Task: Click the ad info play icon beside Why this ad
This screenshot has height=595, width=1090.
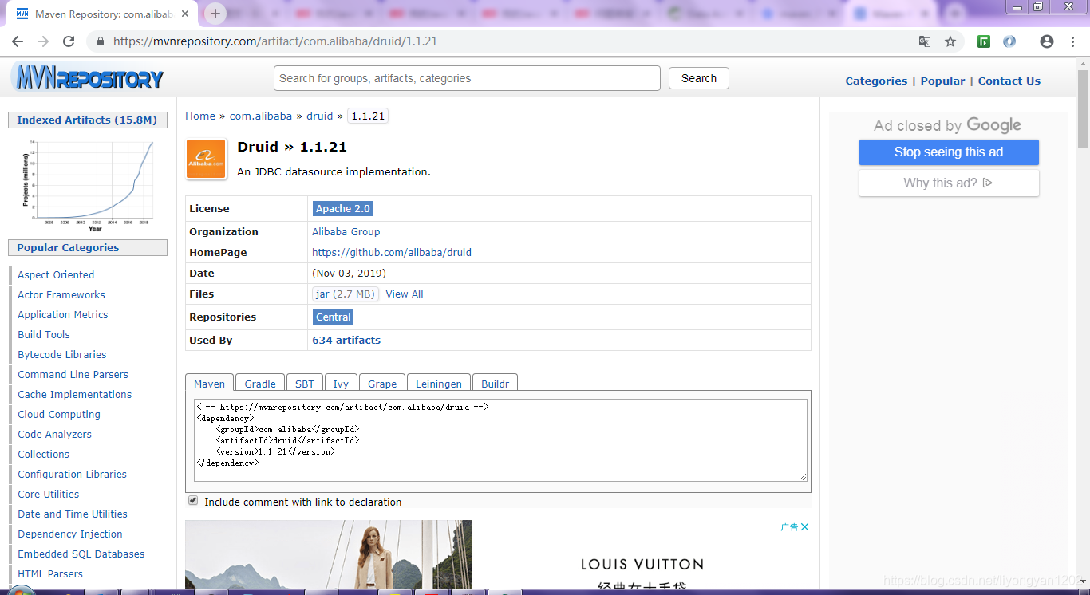Action: pyautogui.click(x=988, y=183)
